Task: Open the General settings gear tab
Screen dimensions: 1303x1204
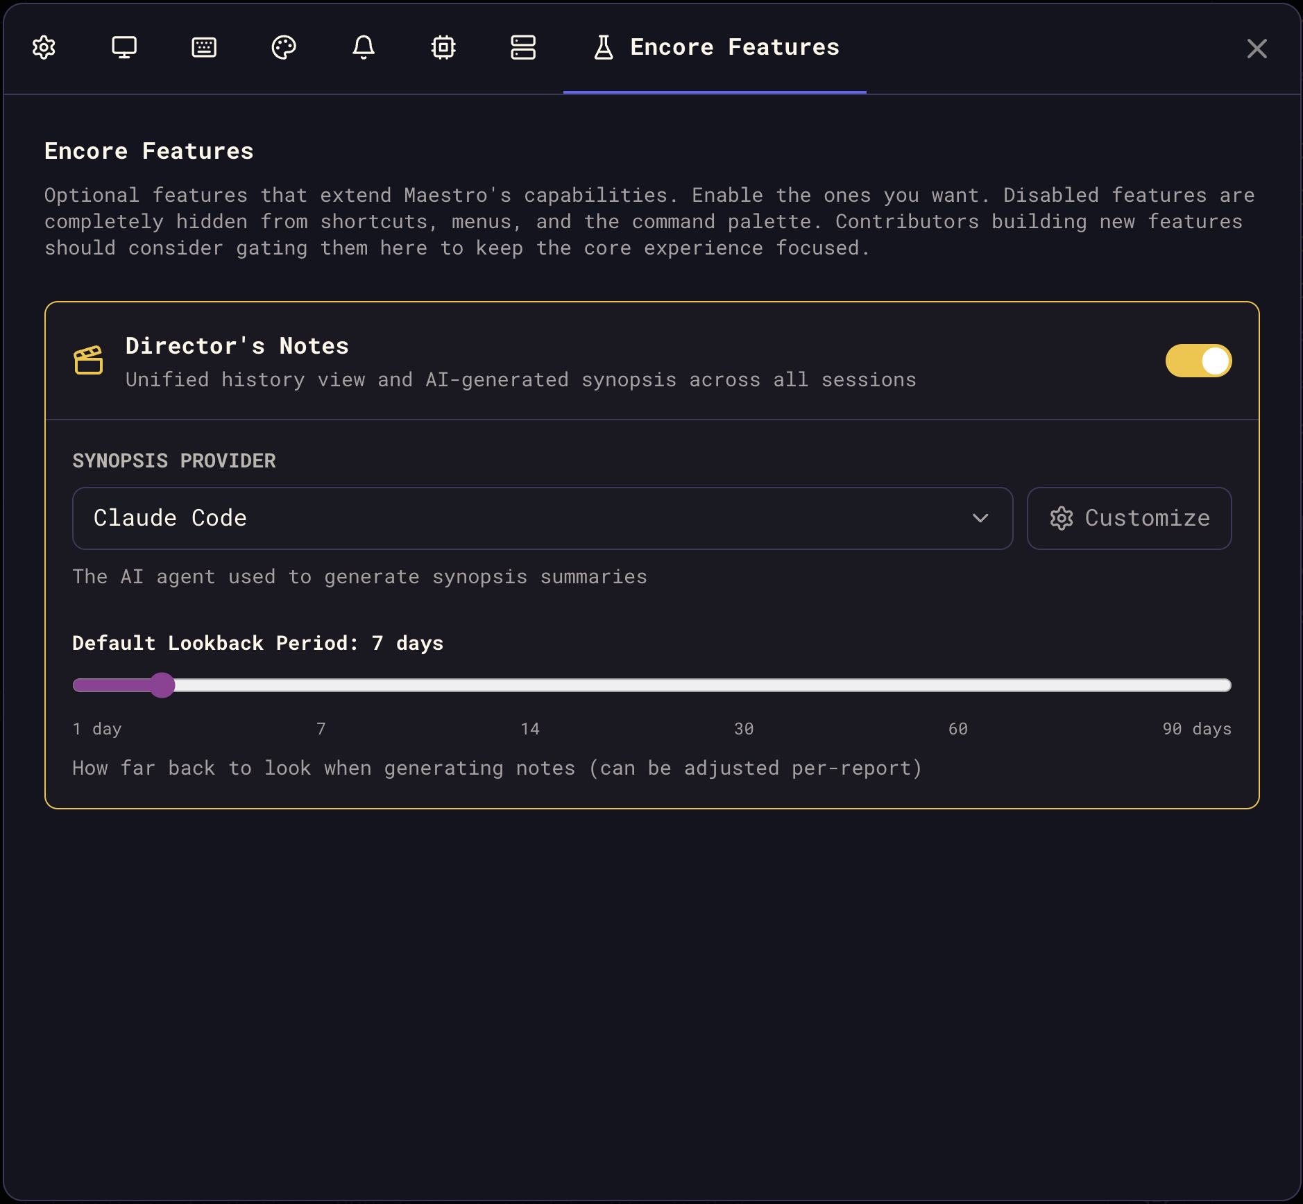Action: click(43, 48)
